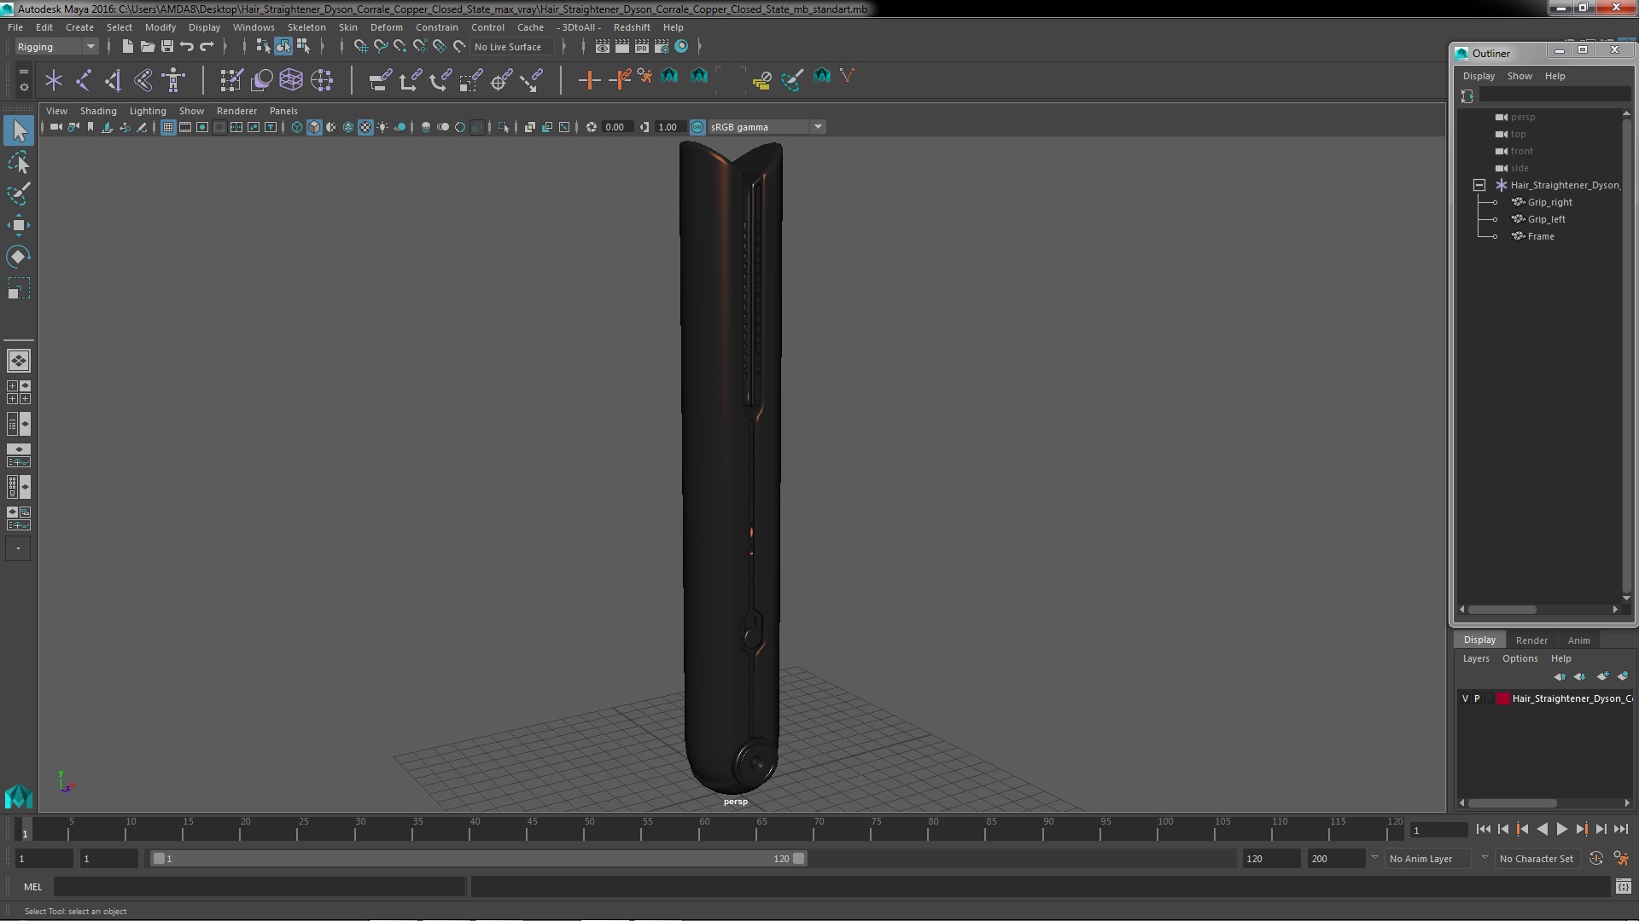The height and width of the screenshot is (921, 1639).
Task: Activate the Select Tool arrow in toolbox
Action: [x=19, y=130]
